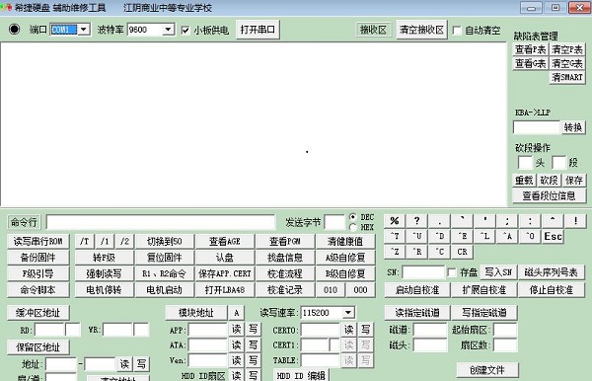
Task: Click the ^A control key
Action: pos(507,236)
